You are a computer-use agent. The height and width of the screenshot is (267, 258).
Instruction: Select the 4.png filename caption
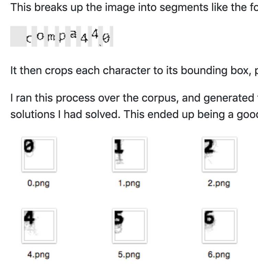tap(38, 255)
